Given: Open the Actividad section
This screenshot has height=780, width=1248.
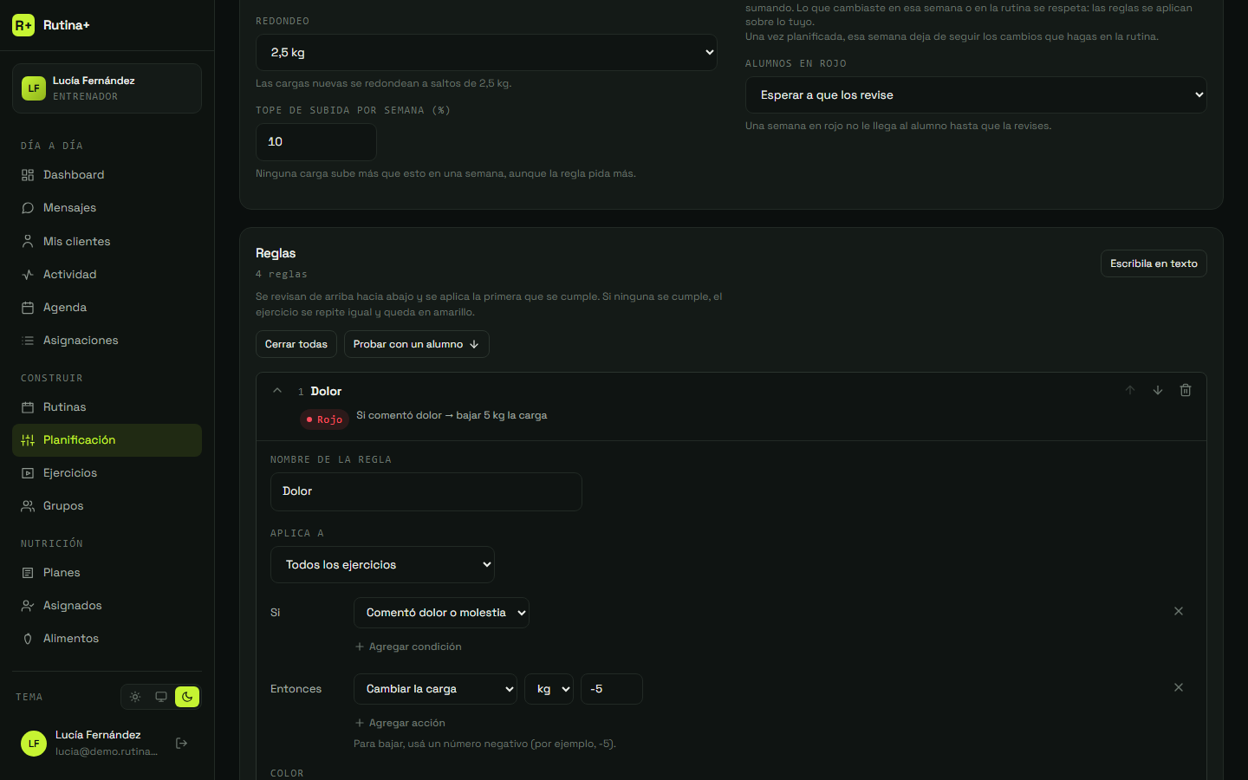Looking at the screenshot, I should (107, 275).
